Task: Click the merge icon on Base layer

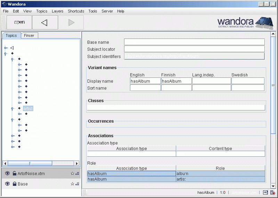Action: click(77, 184)
